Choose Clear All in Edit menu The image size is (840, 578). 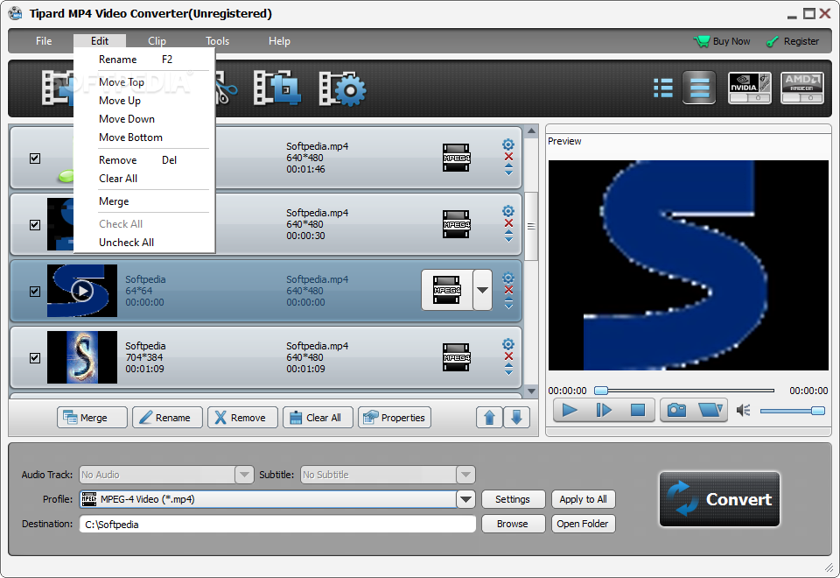click(144, 179)
